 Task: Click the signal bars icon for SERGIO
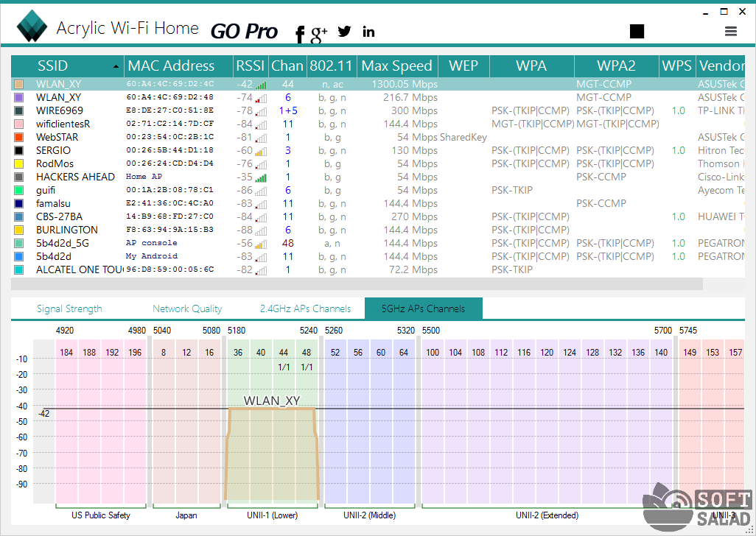click(x=261, y=151)
